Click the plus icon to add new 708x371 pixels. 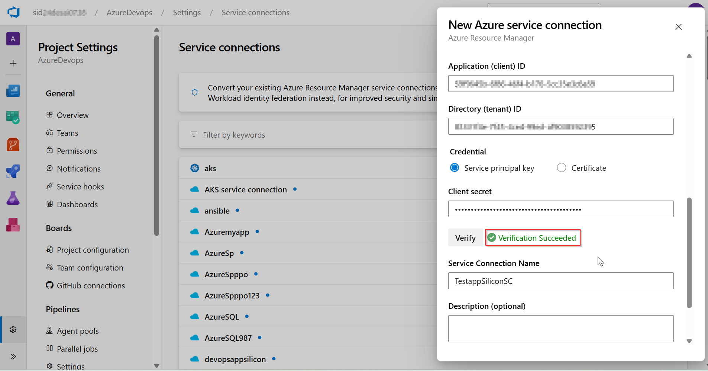(x=13, y=63)
